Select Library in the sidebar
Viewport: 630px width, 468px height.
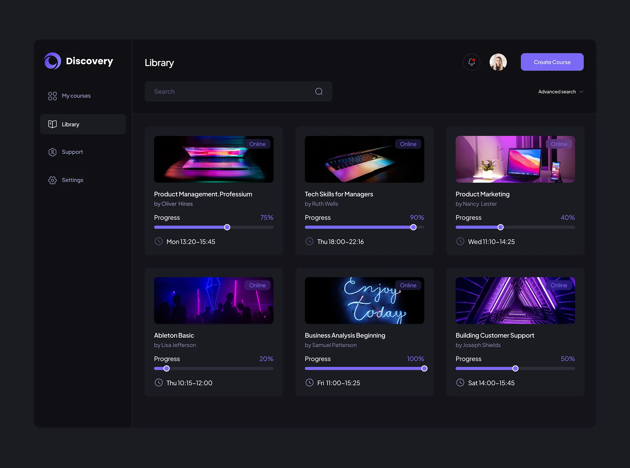tap(83, 124)
